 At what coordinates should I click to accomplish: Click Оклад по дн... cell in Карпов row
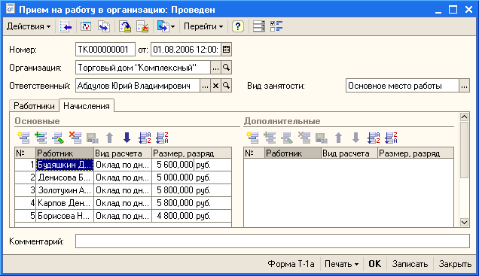click(x=123, y=203)
